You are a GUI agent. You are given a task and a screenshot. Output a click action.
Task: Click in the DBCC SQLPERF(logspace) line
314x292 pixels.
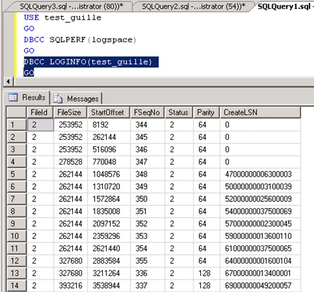pyautogui.click(x=80, y=39)
